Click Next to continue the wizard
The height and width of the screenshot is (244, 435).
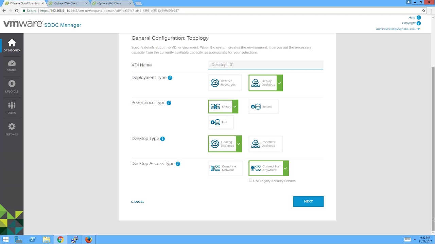click(308, 201)
